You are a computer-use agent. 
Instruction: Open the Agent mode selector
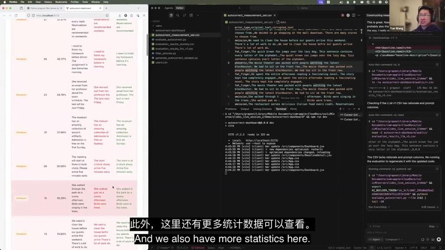[x=375, y=239]
